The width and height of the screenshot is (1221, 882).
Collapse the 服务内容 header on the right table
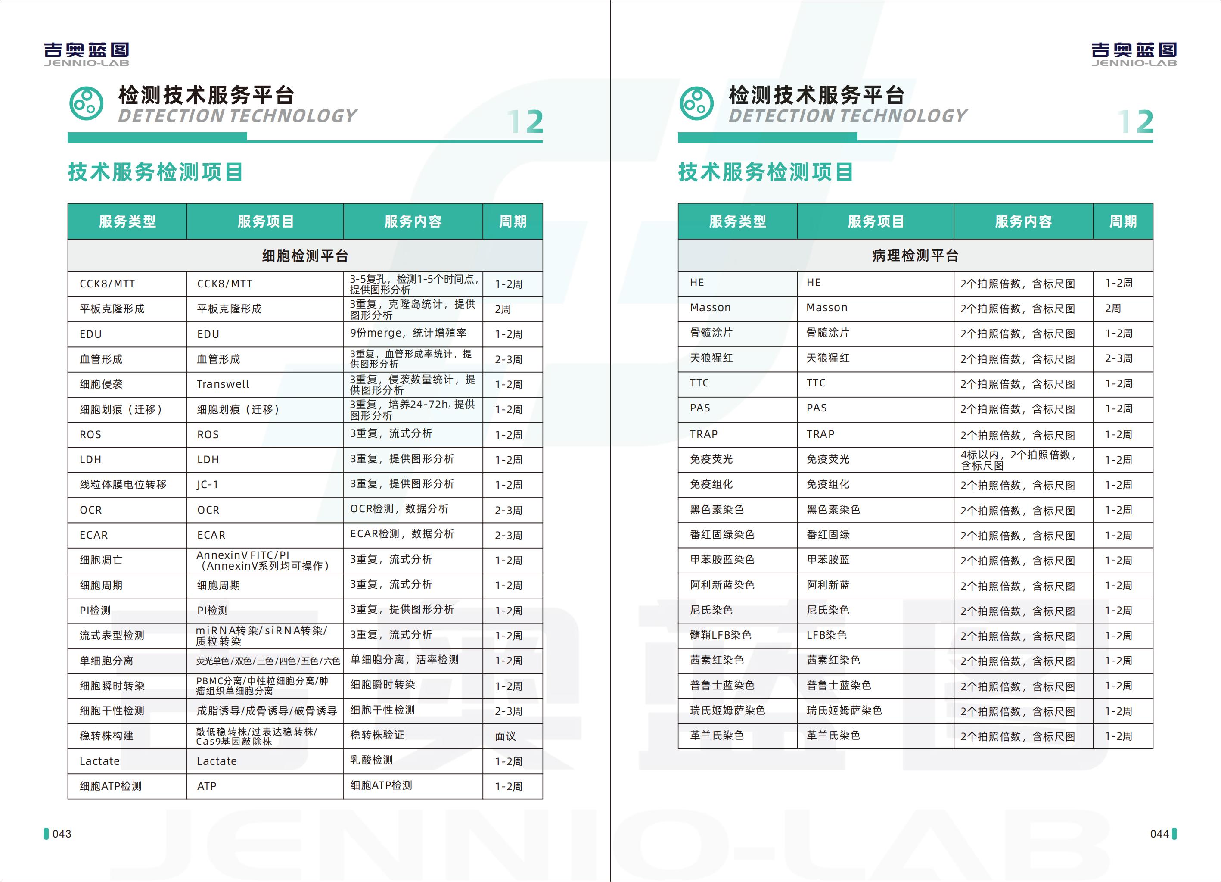pyautogui.click(x=1025, y=221)
